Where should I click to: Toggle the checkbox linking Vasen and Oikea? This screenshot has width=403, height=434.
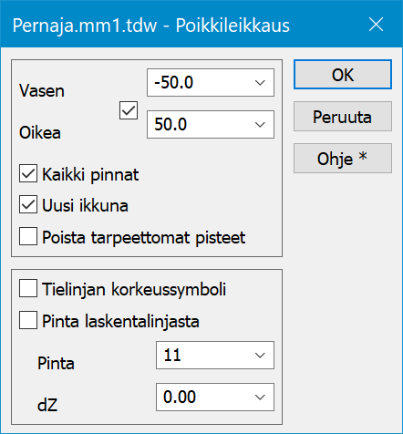point(129,110)
